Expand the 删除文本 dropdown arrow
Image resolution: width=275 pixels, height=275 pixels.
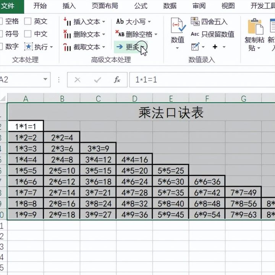point(104,34)
